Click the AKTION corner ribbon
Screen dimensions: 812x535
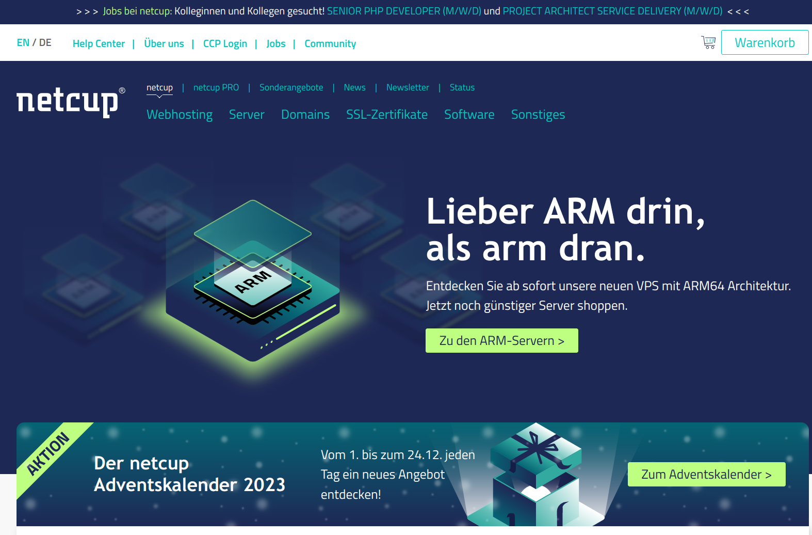pyautogui.click(x=48, y=454)
